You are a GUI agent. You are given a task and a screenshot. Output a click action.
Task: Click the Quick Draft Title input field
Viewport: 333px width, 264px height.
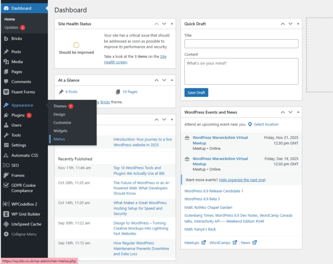tap(241, 44)
